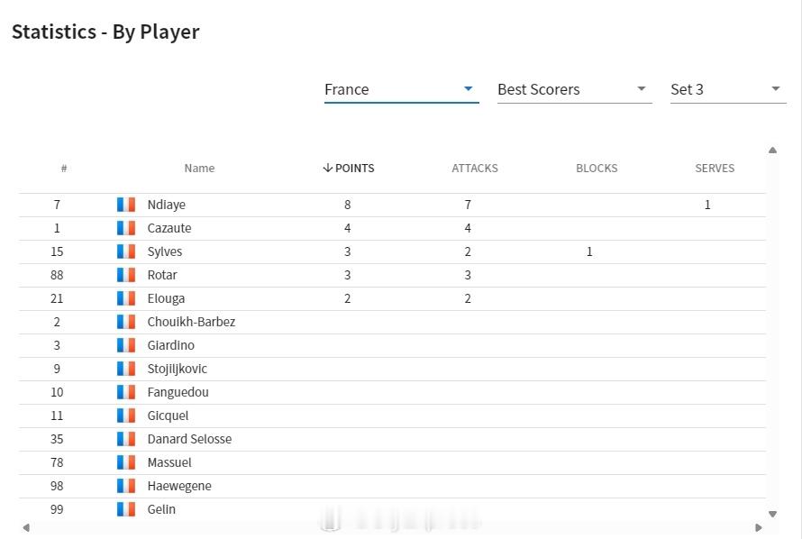Click the scroll up arrow

[x=773, y=151]
